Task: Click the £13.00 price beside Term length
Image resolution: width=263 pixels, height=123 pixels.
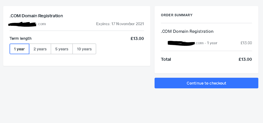Action: point(137,38)
